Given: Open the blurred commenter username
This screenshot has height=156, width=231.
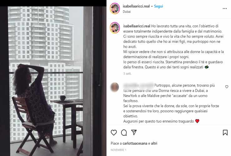Looking at the screenshot, I should (x=138, y=85).
